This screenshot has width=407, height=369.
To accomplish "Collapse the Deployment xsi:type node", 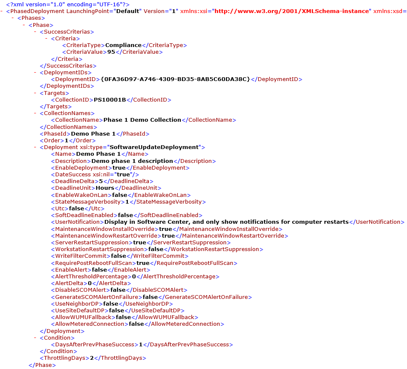I will click(35, 147).
